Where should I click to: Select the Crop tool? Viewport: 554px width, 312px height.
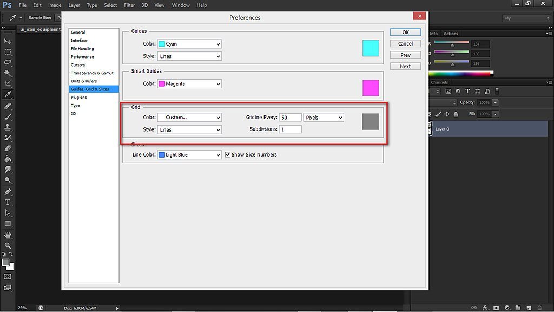click(x=8, y=83)
